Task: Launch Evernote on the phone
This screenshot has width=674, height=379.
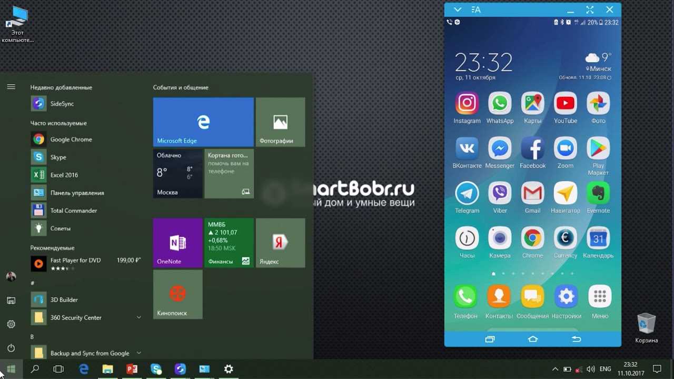Action: (598, 193)
